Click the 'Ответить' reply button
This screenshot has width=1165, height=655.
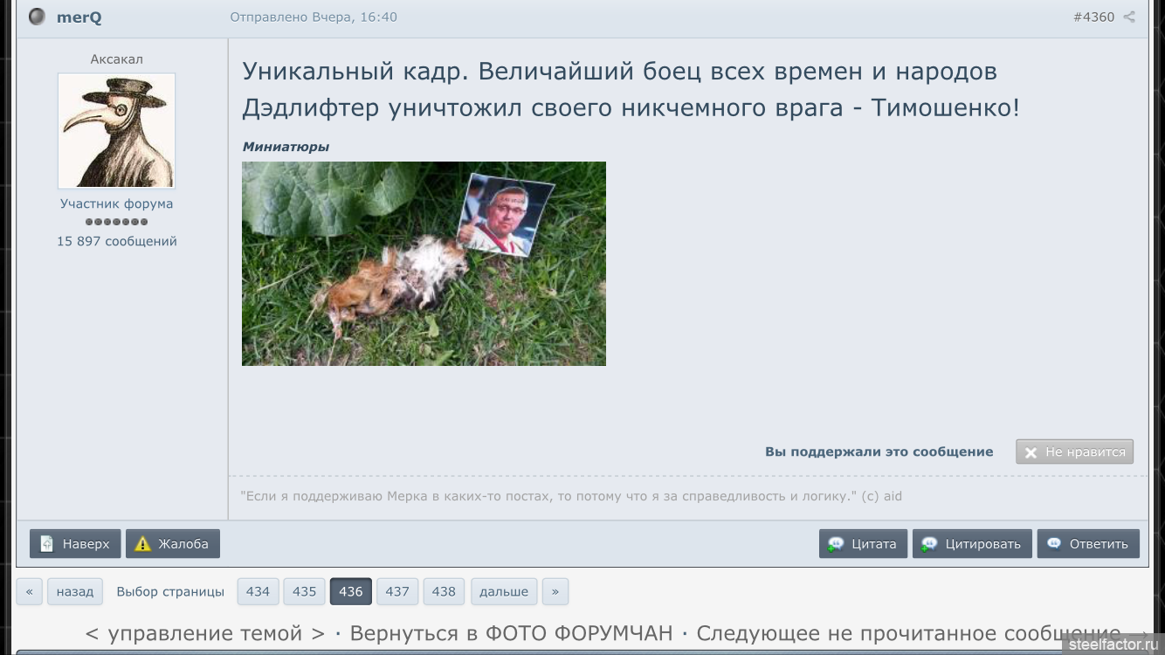pos(1088,543)
